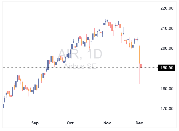The height and width of the screenshot is (131, 179).
Task: Click the Sep time axis label
Action: [35, 123]
